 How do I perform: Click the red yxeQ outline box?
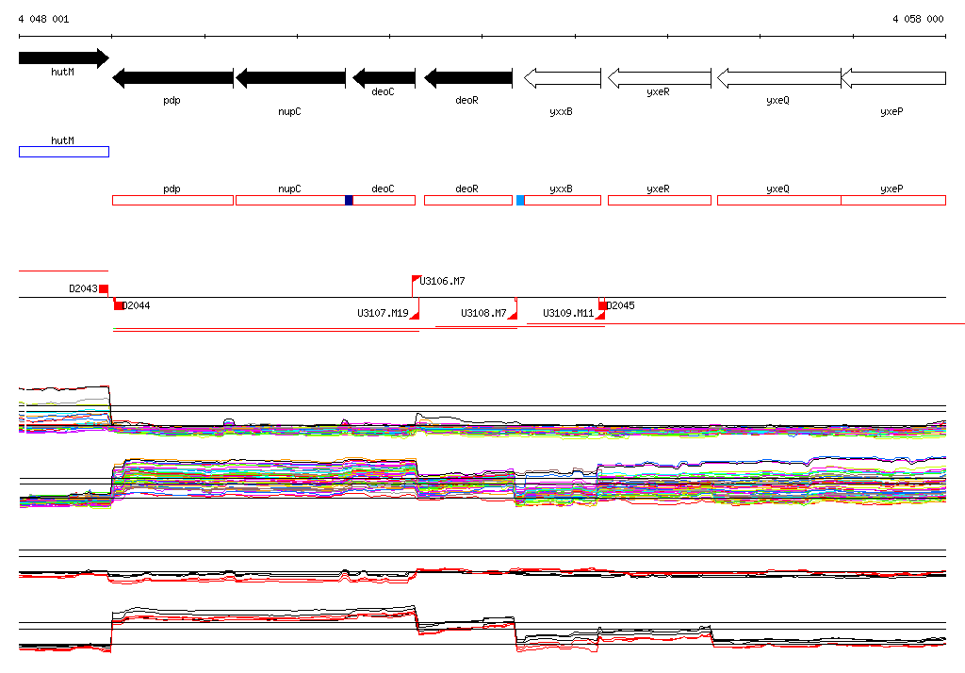pyautogui.click(x=779, y=200)
